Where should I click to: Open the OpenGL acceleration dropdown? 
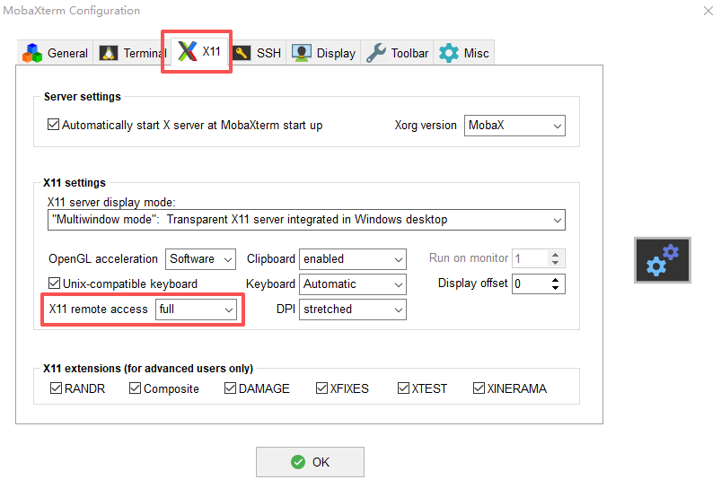coord(200,259)
